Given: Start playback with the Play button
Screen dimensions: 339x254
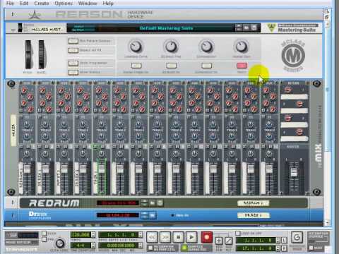Looking at the screenshot, I should pos(191,237).
